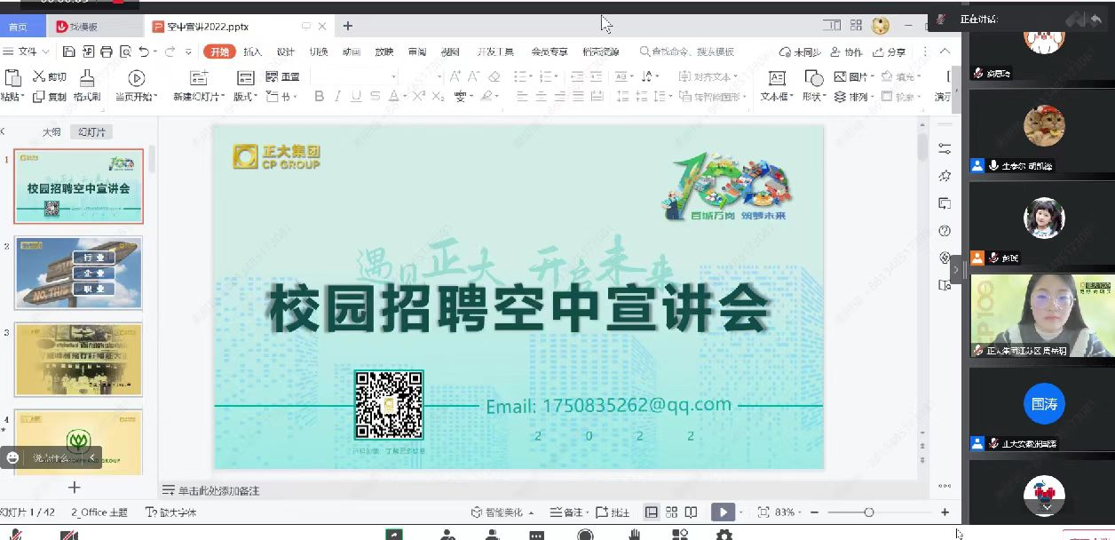Switch to the 大纲 outline tab

(51, 131)
